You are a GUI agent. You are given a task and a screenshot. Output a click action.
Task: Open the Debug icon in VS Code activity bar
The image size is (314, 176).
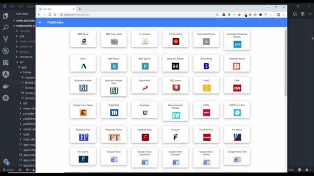pos(5,51)
